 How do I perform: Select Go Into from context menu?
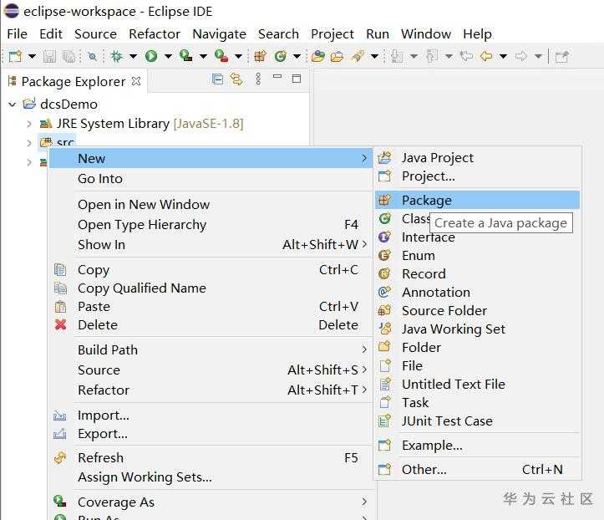pos(211,178)
